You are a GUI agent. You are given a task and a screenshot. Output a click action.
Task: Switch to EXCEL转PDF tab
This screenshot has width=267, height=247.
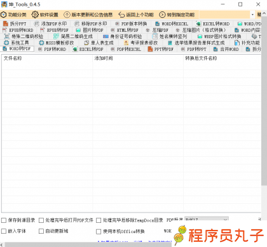(x=88, y=49)
